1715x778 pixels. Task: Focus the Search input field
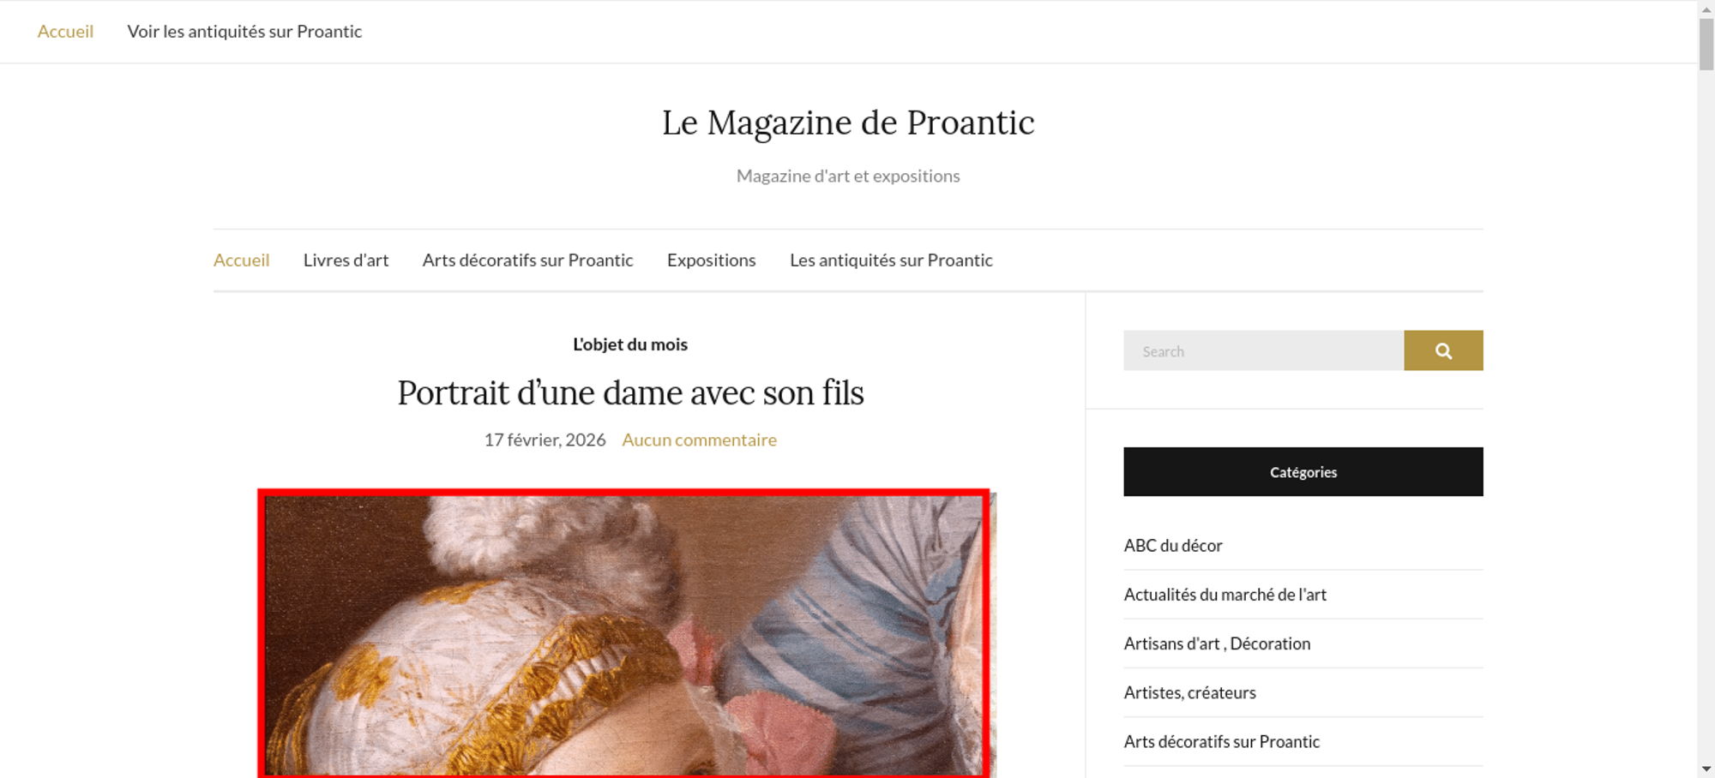click(x=1263, y=350)
